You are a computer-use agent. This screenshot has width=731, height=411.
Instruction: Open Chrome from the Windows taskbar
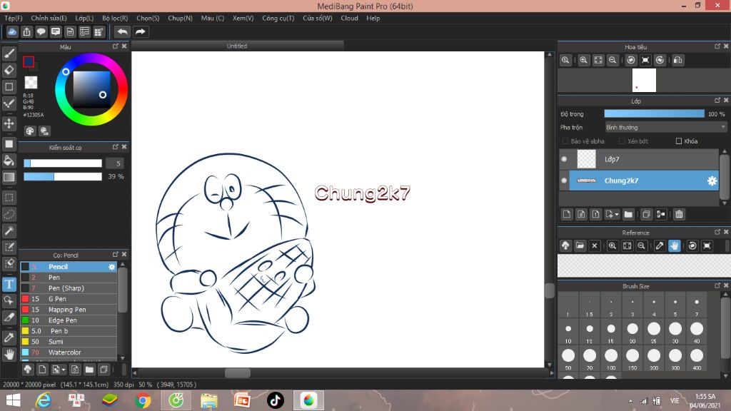[x=143, y=400]
